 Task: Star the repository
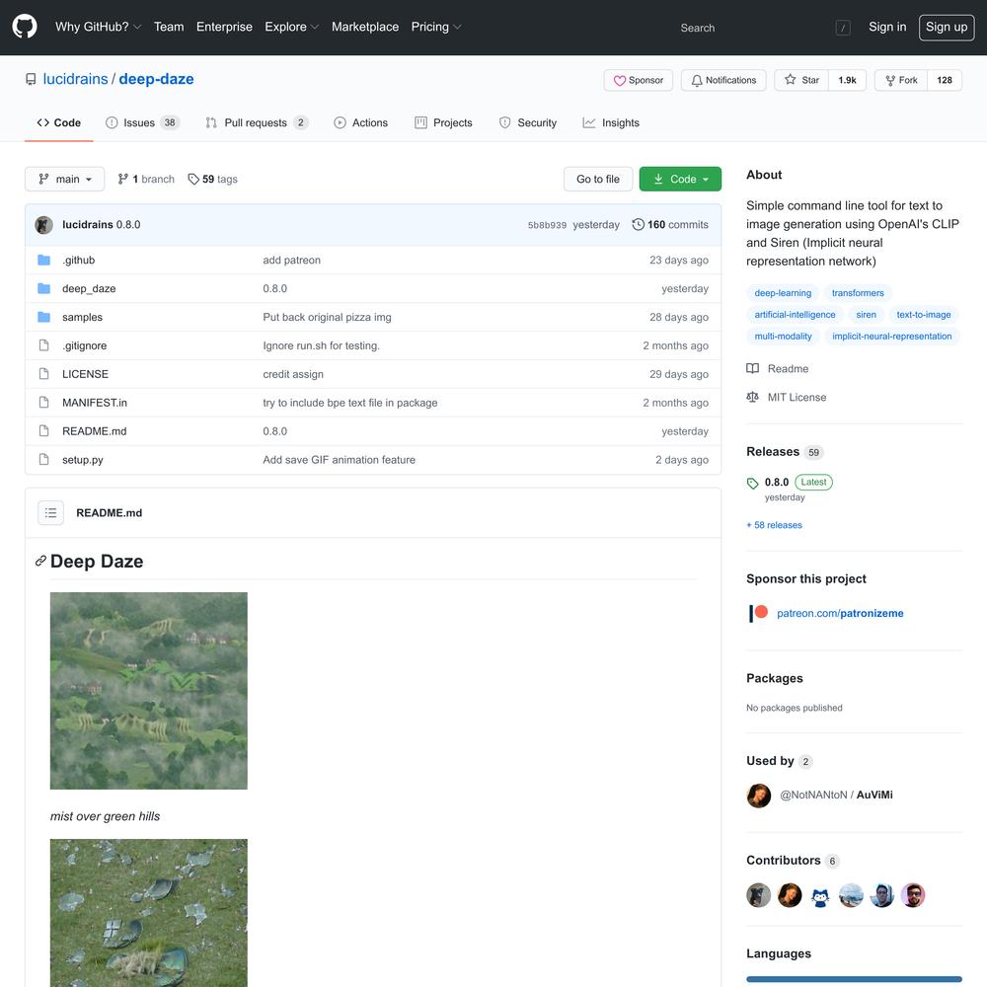pyautogui.click(x=801, y=80)
